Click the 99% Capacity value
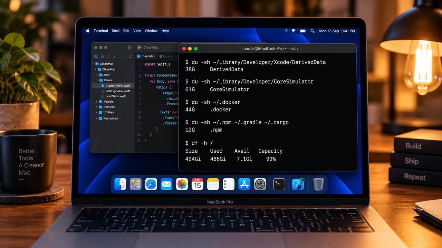 coord(271,159)
